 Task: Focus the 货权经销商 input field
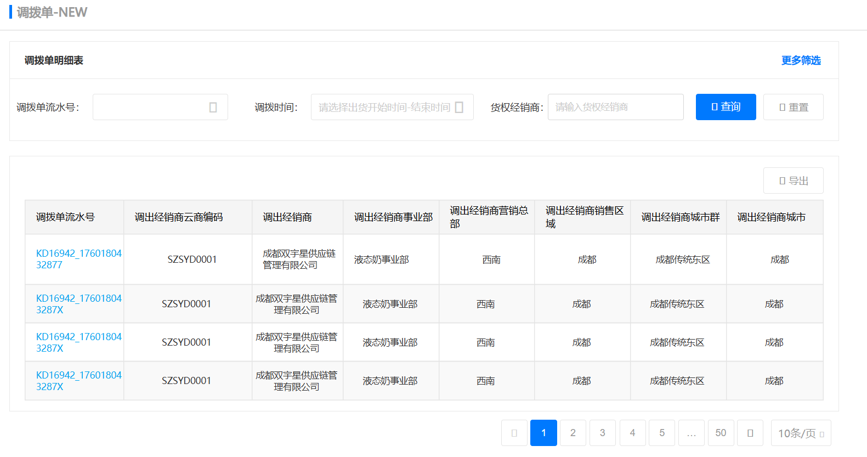tap(615, 107)
